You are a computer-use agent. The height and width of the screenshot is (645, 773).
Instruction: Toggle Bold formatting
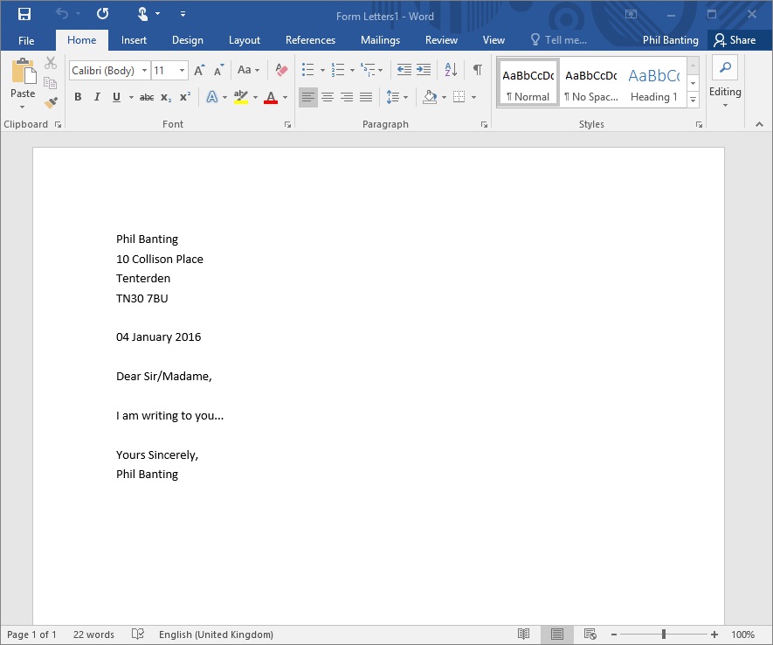pos(78,97)
